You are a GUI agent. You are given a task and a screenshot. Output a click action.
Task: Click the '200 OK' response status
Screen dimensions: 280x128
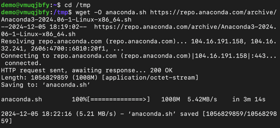pyautogui.click(x=161, y=70)
